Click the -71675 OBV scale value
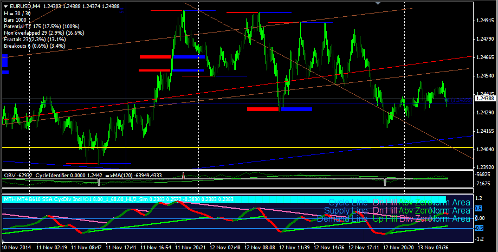Screen dimensions: 498x252 click(x=483, y=183)
